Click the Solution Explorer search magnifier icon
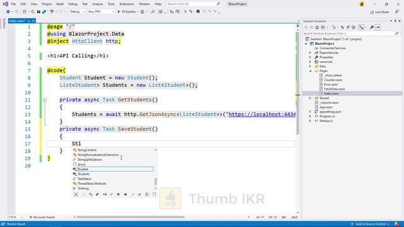404x227 pixels. point(397,33)
